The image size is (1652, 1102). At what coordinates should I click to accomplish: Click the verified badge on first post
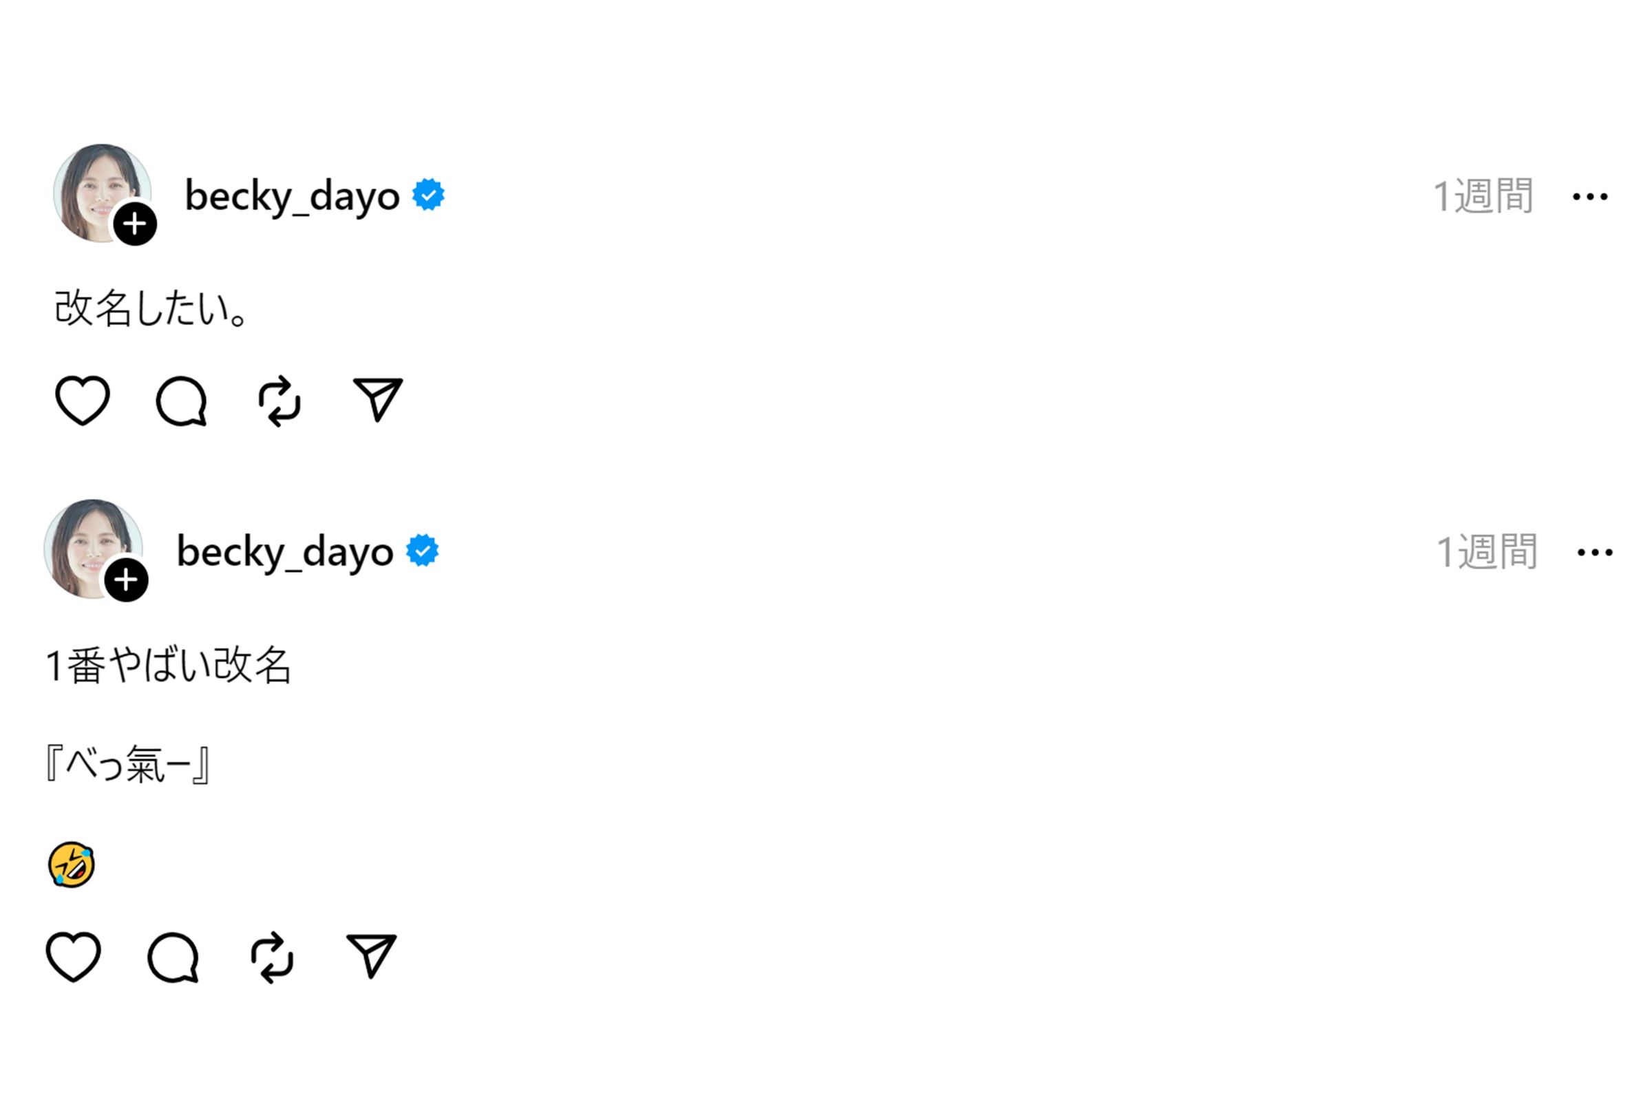pyautogui.click(x=428, y=195)
